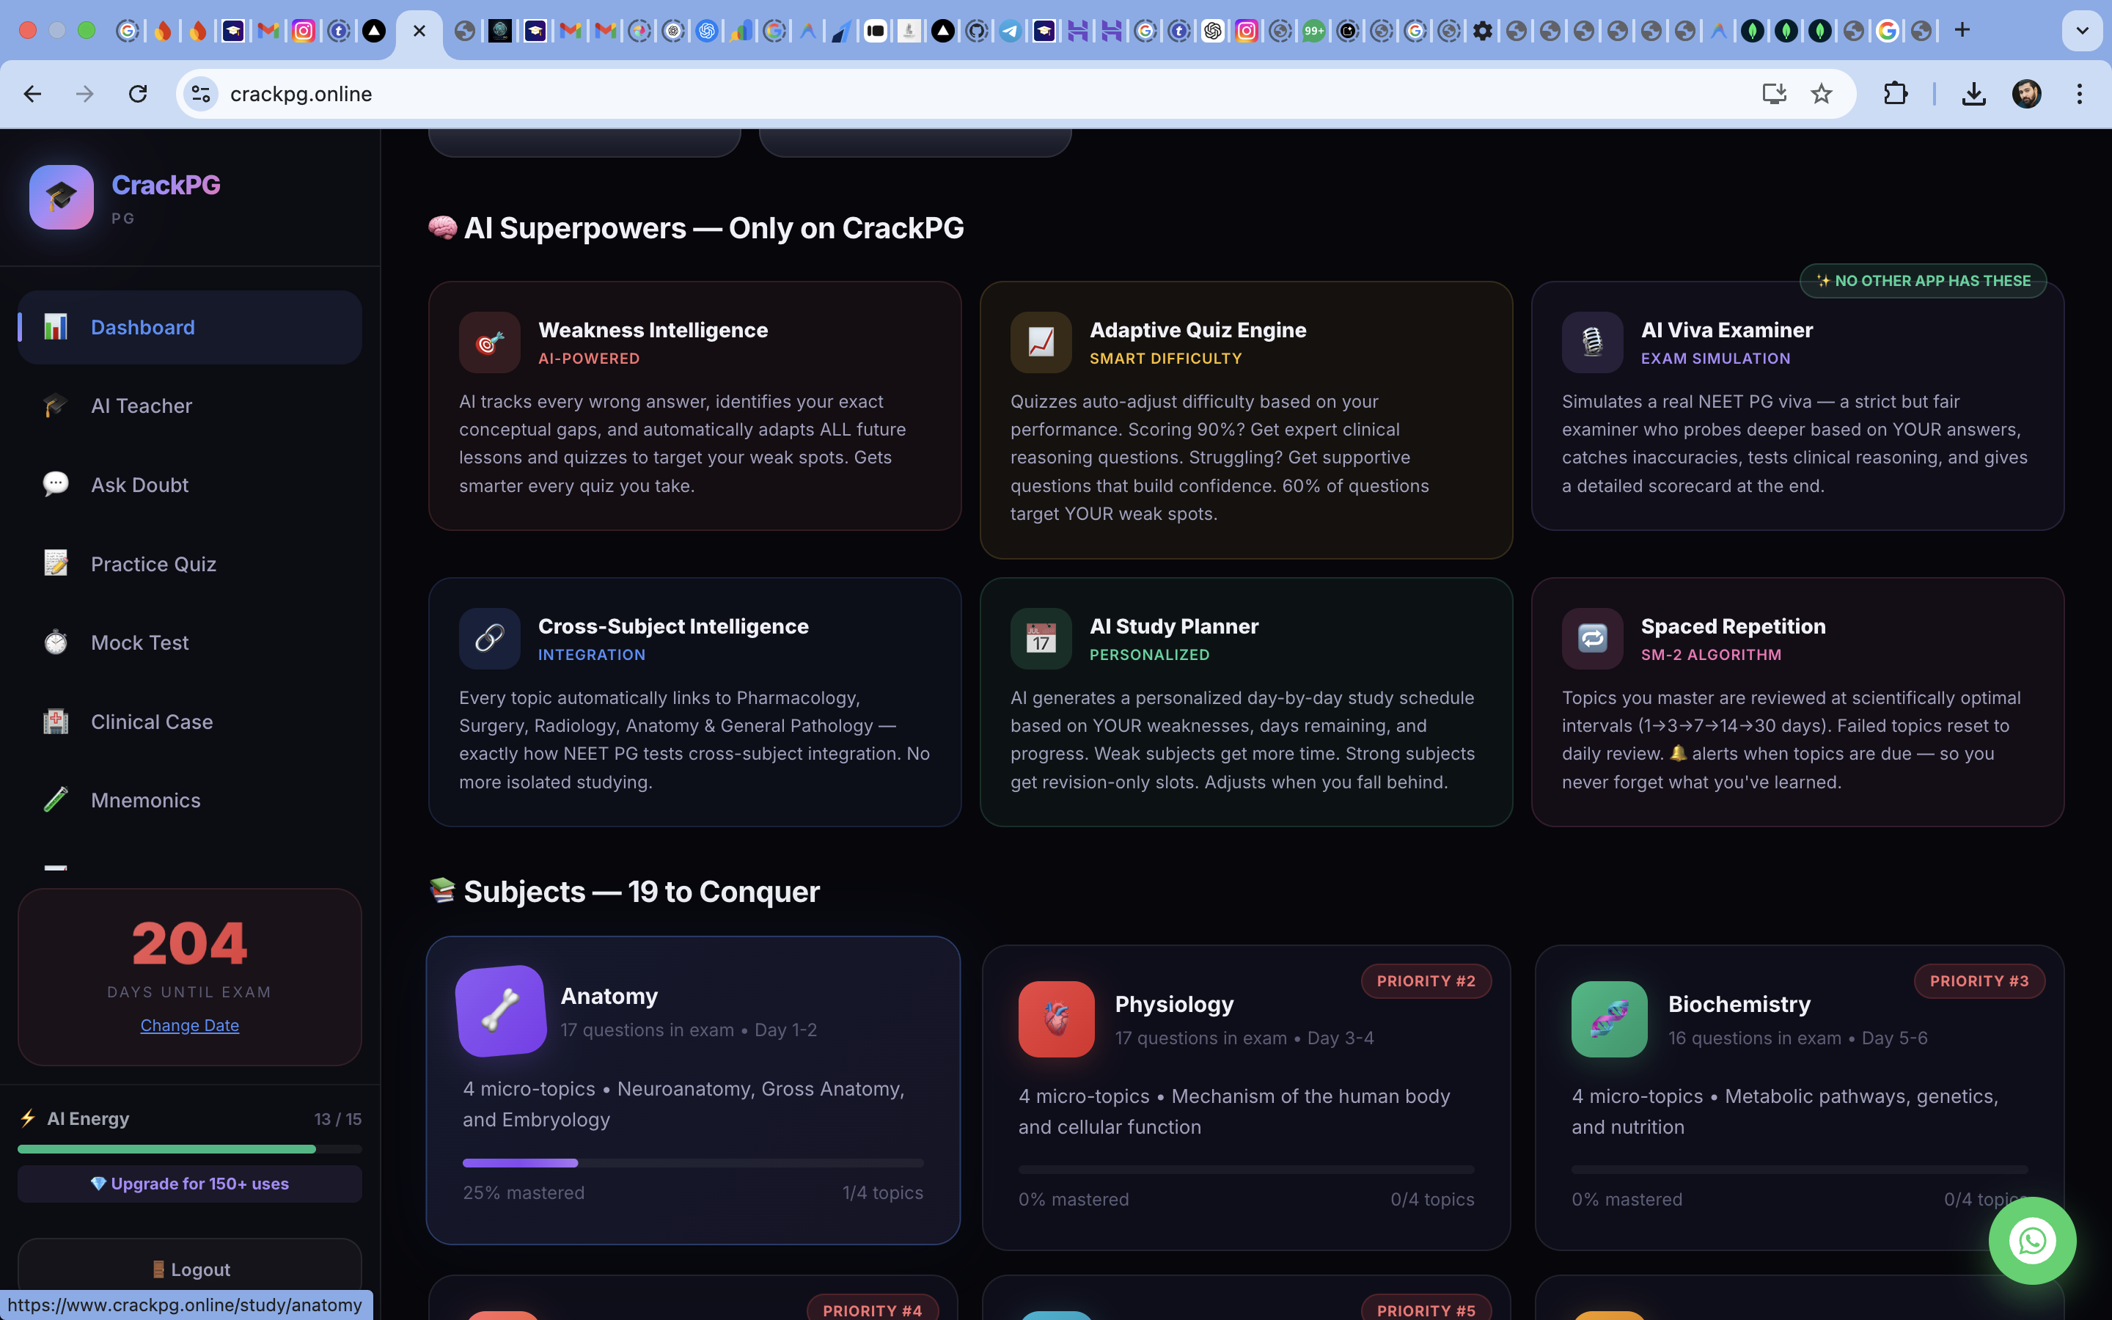Click the green WhatsApp chat bubble
The height and width of the screenshot is (1320, 2112).
click(x=2032, y=1241)
